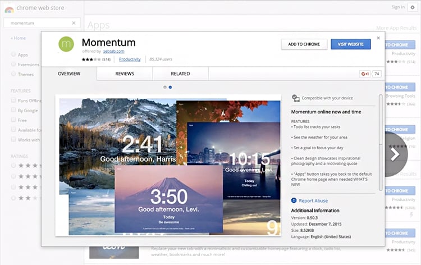The height and width of the screenshot is (265, 421).
Task: Select the first screenshot dot
Action: (165, 87)
